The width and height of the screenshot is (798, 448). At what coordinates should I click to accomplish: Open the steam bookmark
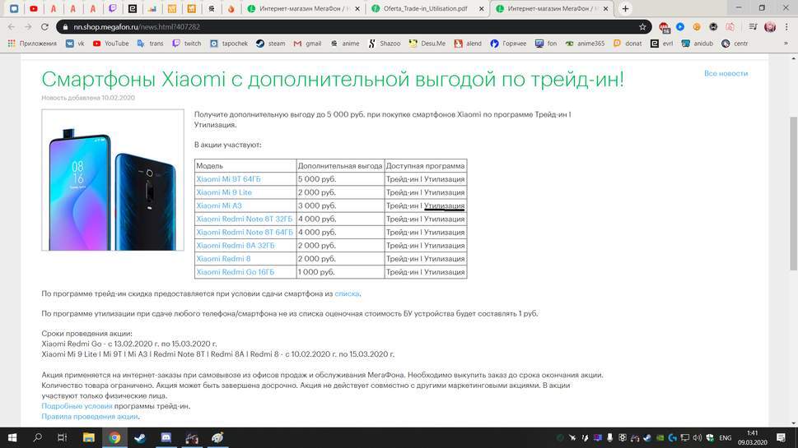click(x=271, y=44)
